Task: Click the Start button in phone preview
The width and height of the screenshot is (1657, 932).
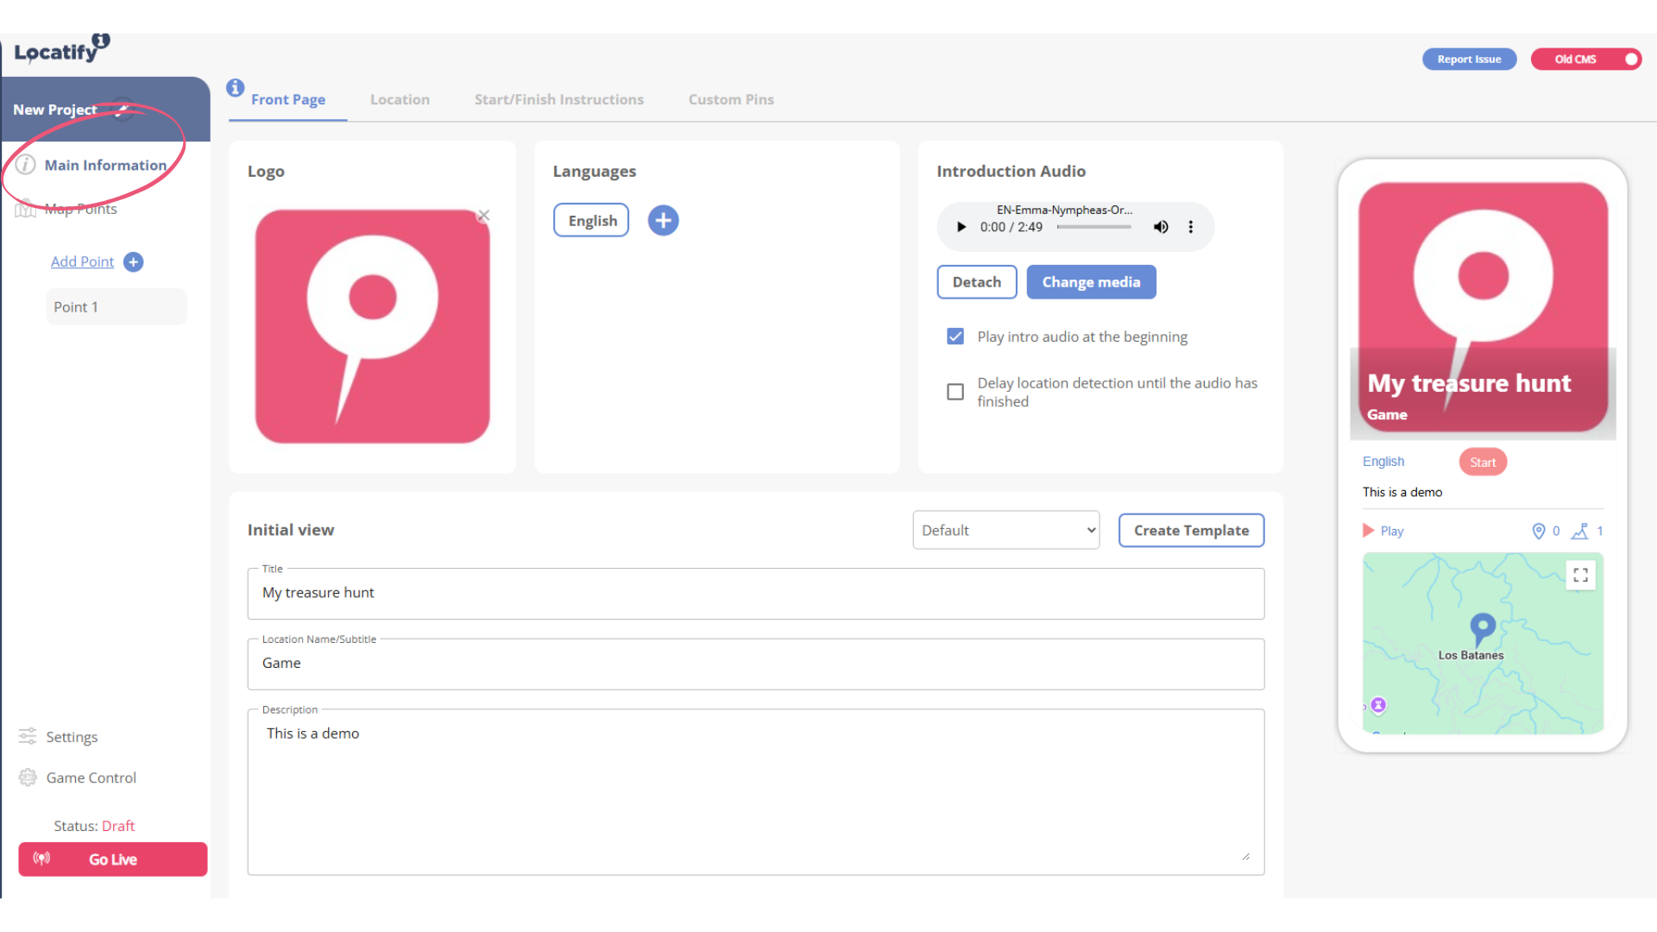Action: coord(1483,462)
